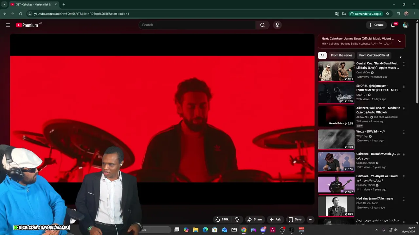Screen dimensions: 419x235
Task: Dislike the video
Action: pos(237,219)
